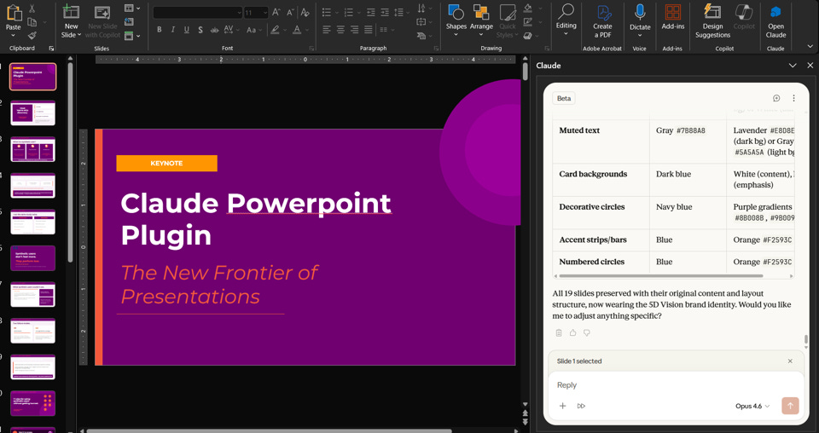Select the Format Painter brush
Image resolution: width=819 pixels, height=433 pixels.
coord(32,36)
